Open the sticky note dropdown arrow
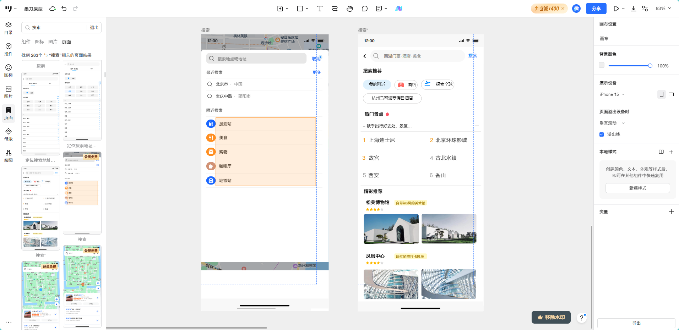This screenshot has height=330, width=679. click(x=386, y=9)
